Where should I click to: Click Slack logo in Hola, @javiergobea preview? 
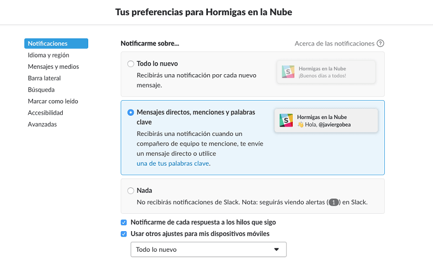tap(286, 120)
